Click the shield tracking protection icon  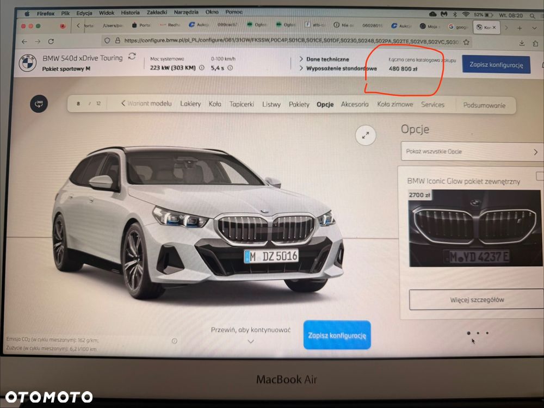(x=107, y=41)
